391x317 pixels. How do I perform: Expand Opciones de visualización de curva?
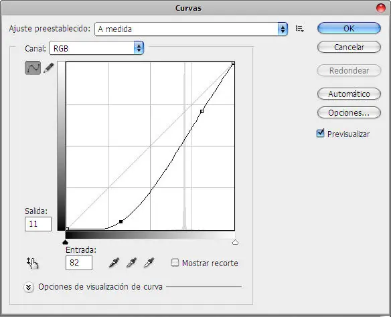(29, 287)
